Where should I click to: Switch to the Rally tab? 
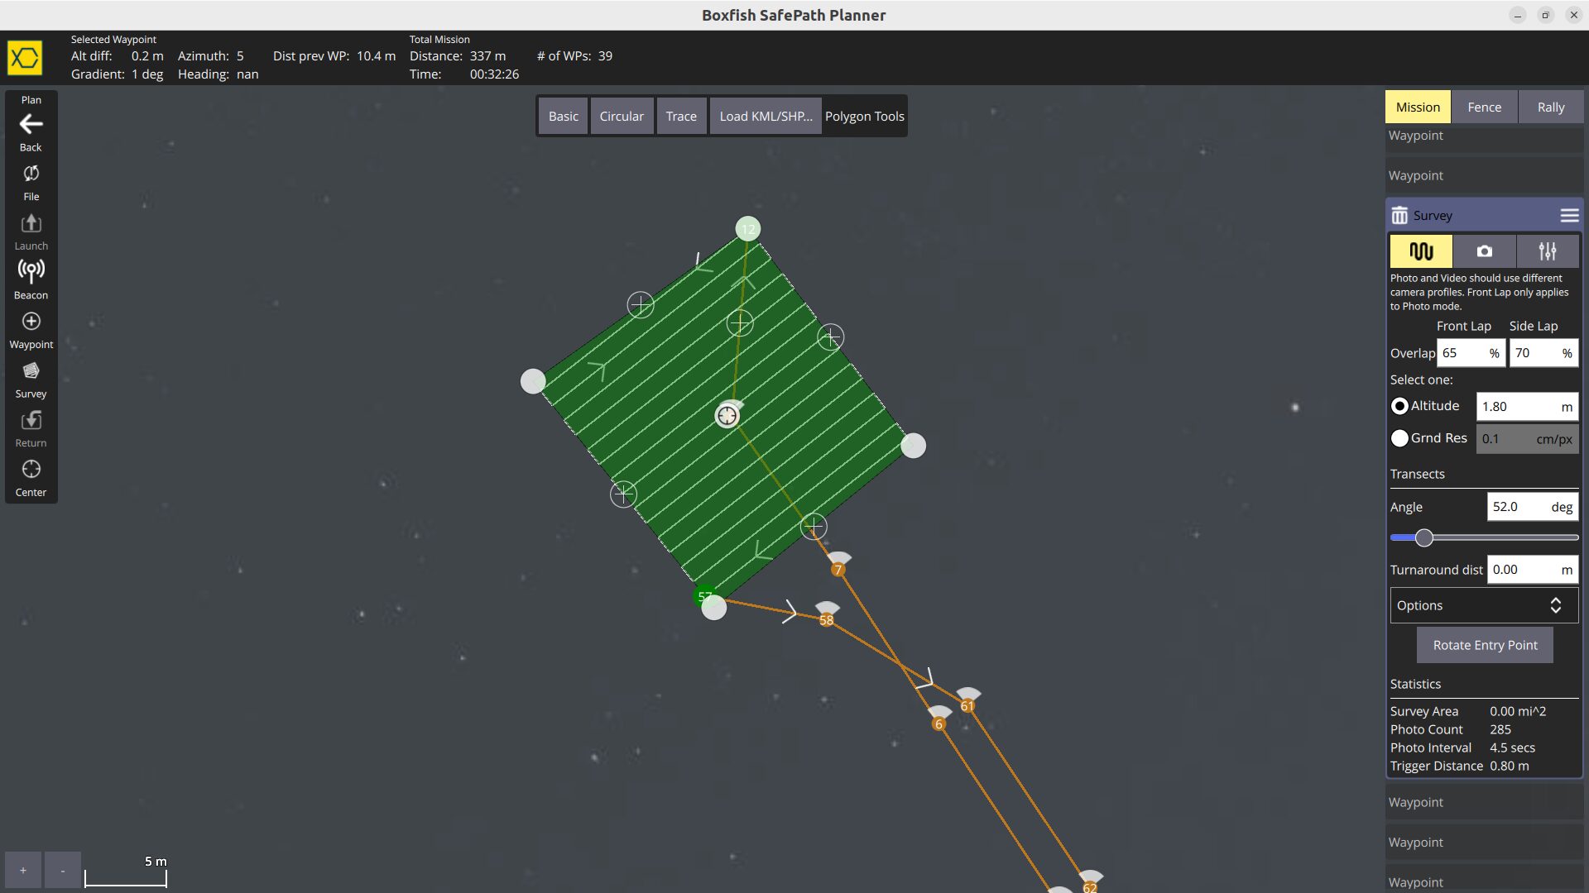click(x=1550, y=107)
